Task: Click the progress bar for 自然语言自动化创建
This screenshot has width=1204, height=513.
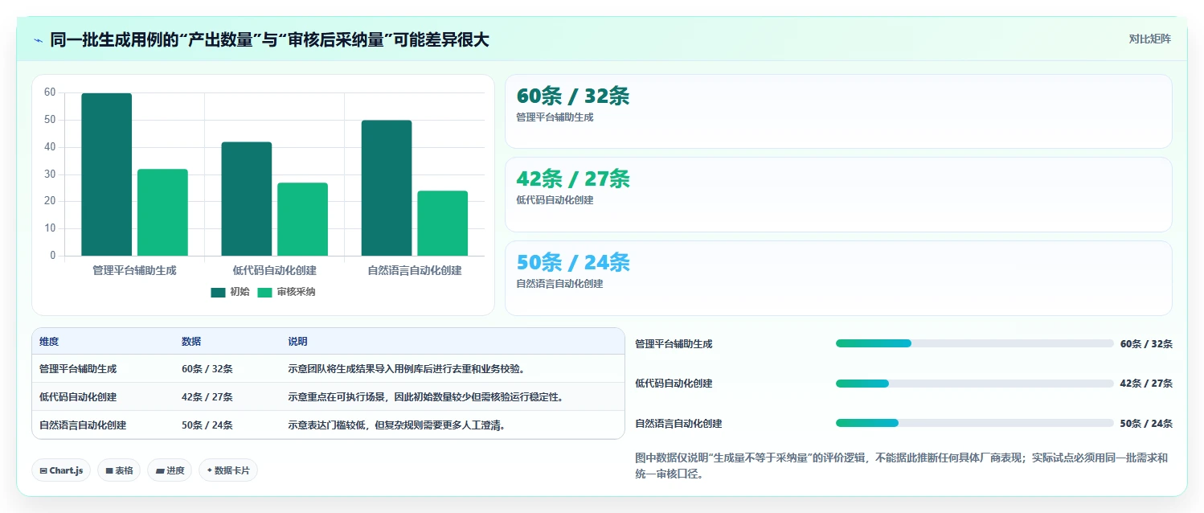Action: click(x=974, y=423)
